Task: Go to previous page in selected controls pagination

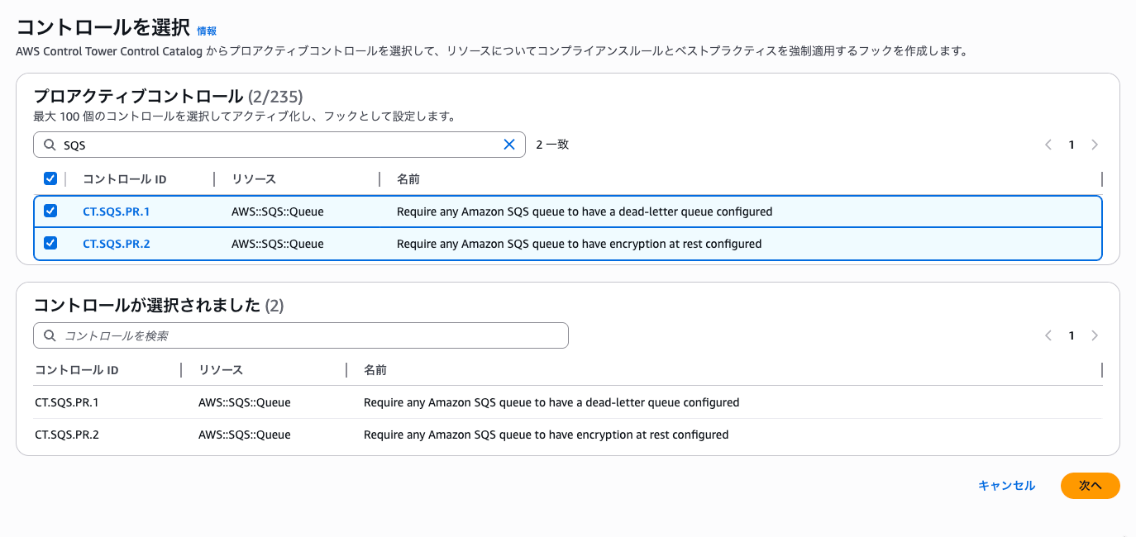Action: tap(1048, 335)
